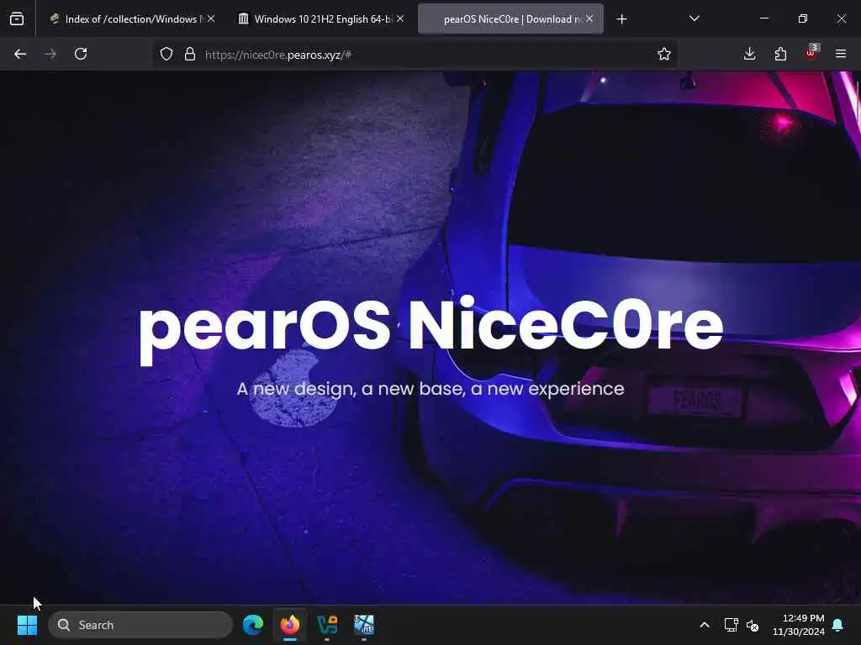
Task: Open a new tab with plus button
Action: 621,19
